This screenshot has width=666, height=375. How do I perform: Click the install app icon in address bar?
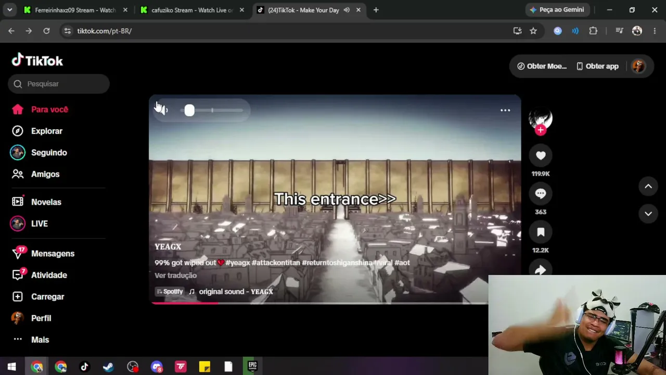coord(517,31)
